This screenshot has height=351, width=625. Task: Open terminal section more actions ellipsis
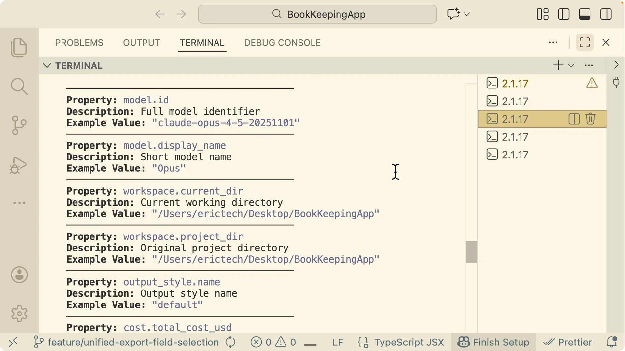pyautogui.click(x=589, y=65)
